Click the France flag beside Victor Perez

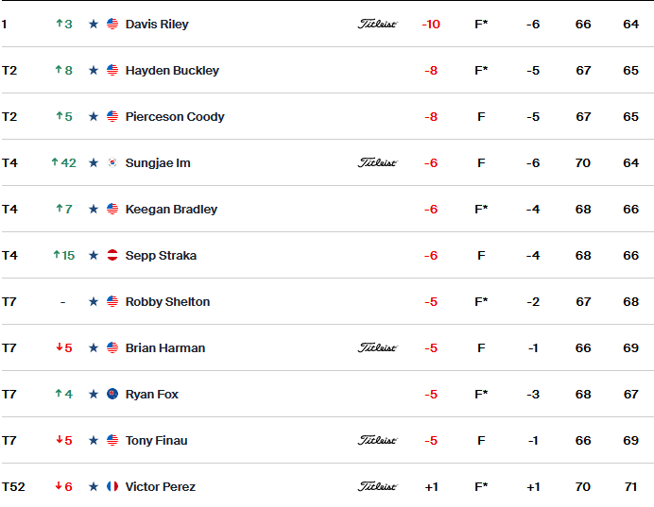112,486
